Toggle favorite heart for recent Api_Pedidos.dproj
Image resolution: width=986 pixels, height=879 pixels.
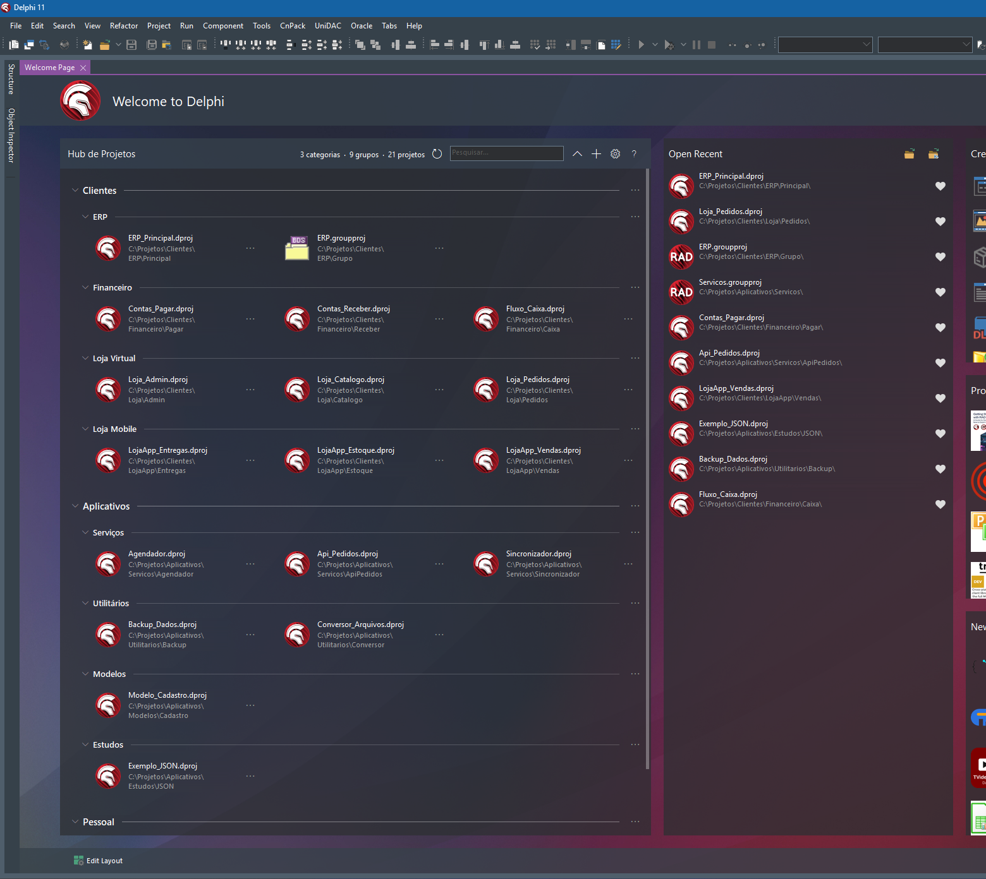940,362
